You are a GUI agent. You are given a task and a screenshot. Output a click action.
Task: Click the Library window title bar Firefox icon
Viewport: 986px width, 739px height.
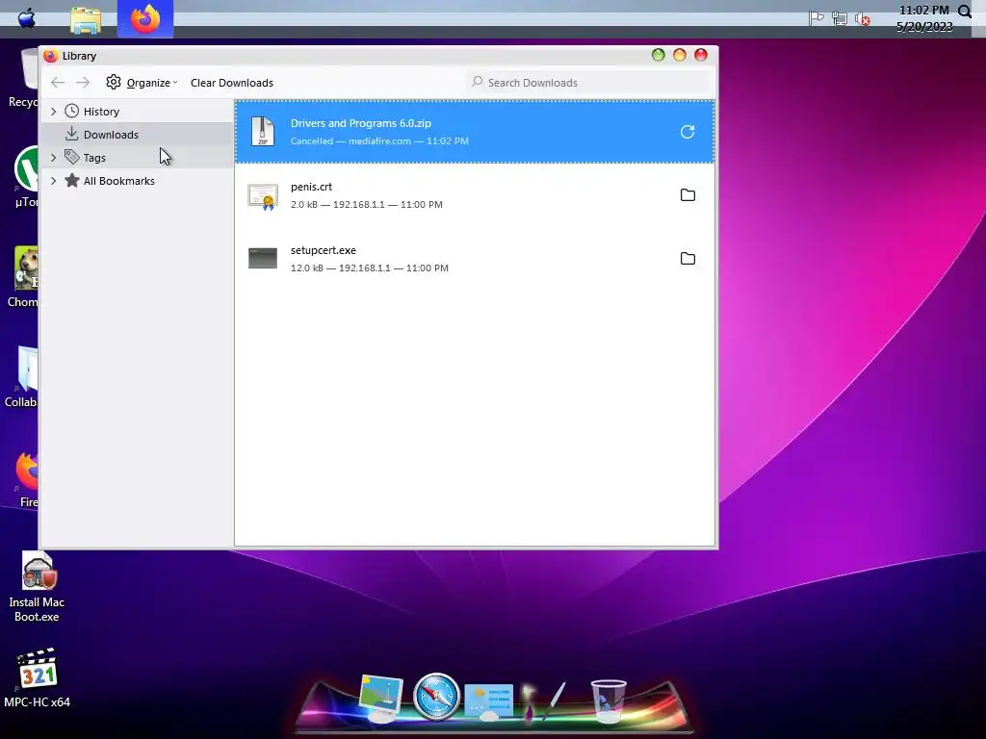(50, 55)
